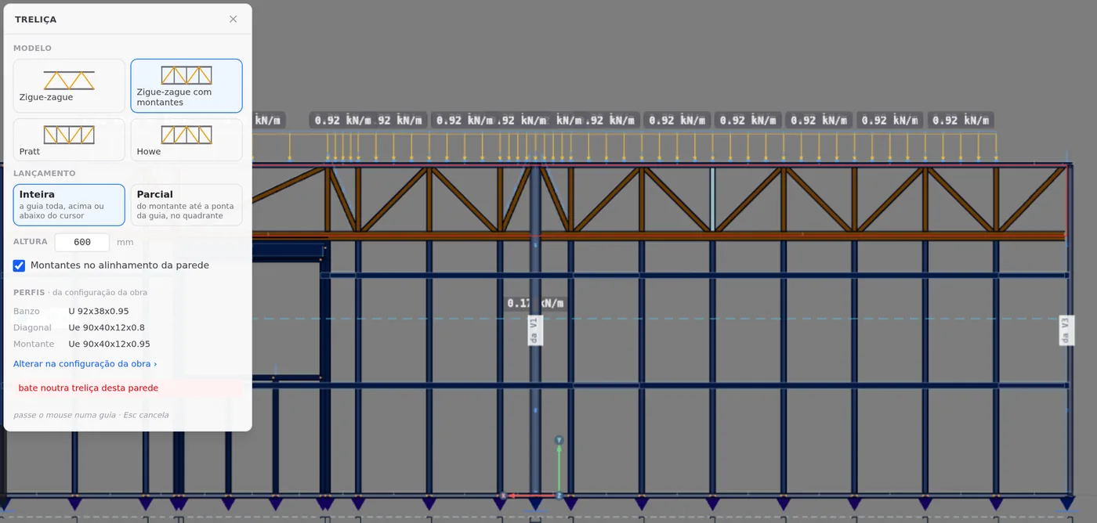
Task: Select the Howe truss model
Action: 186,140
